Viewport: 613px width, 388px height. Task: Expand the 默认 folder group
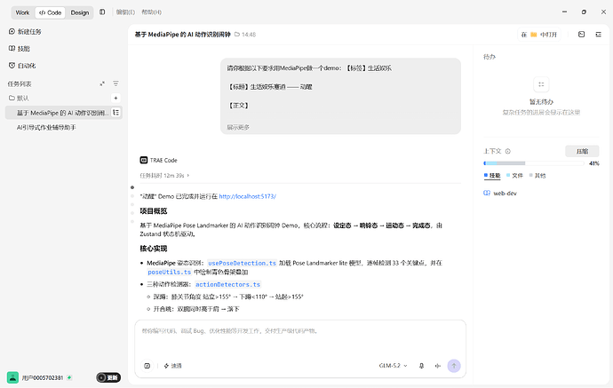pyautogui.click(x=19, y=98)
